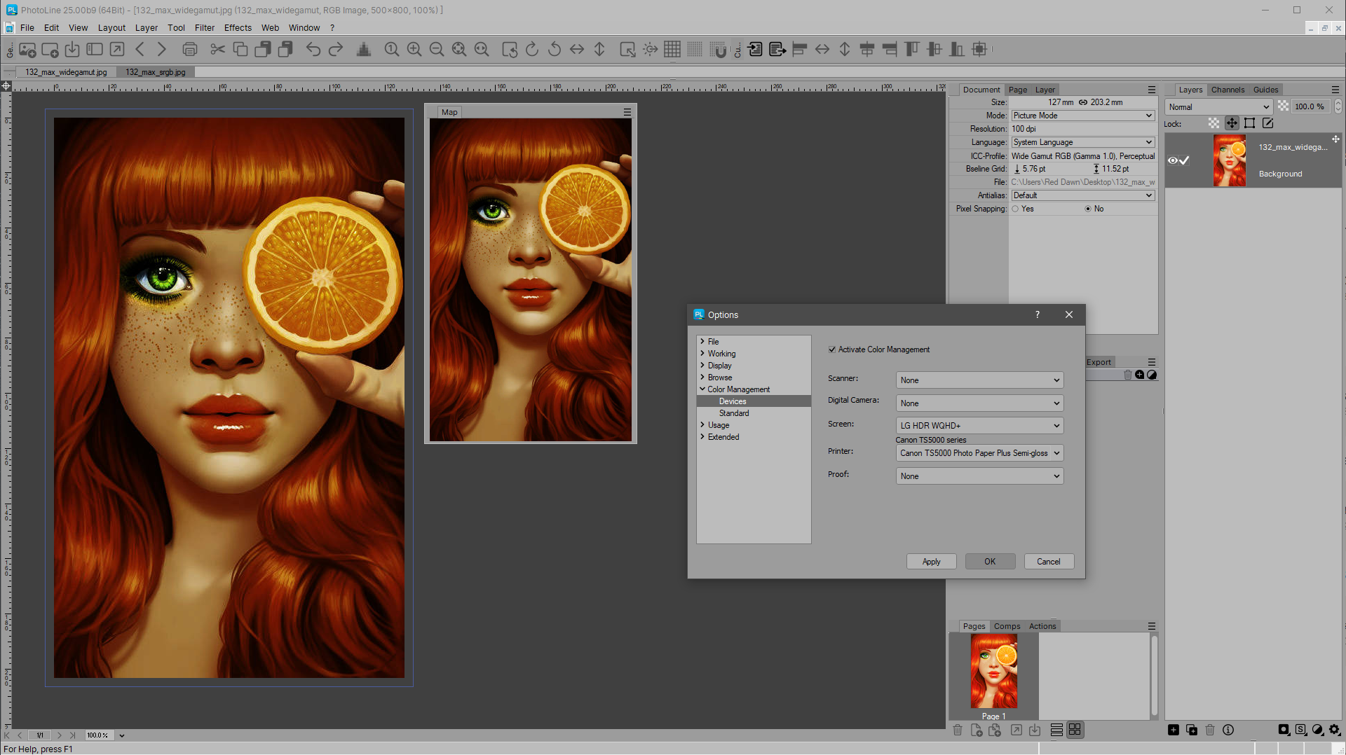Viewport: 1346px width, 755px height.
Task: Select Pixel Snapping Yes radio button
Action: pyautogui.click(x=1015, y=209)
